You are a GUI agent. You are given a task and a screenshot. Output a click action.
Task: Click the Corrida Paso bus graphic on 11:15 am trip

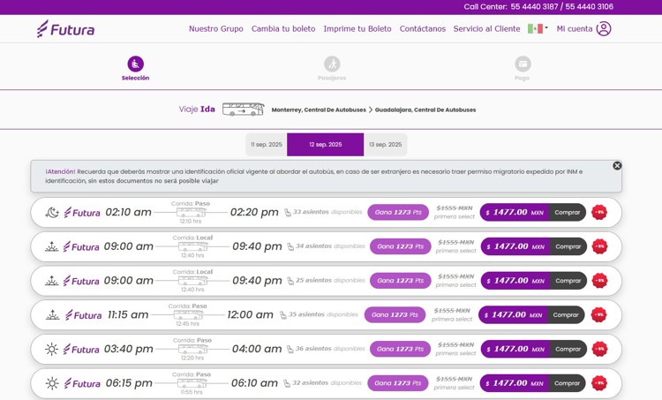point(188,314)
